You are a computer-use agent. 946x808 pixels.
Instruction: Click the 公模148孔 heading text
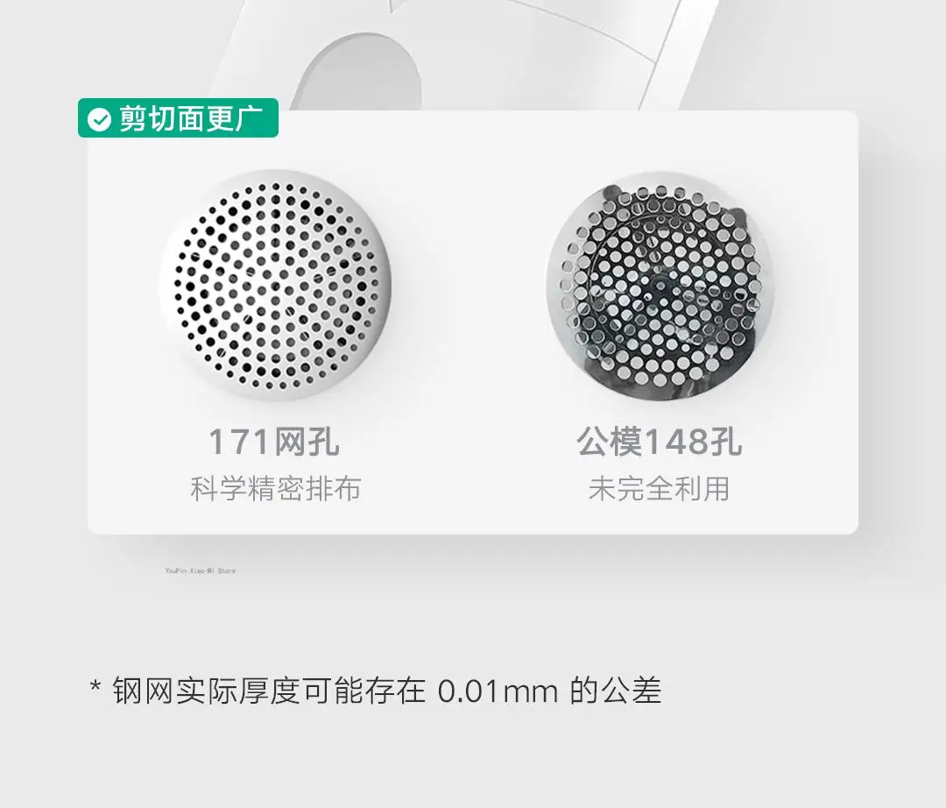659,443
